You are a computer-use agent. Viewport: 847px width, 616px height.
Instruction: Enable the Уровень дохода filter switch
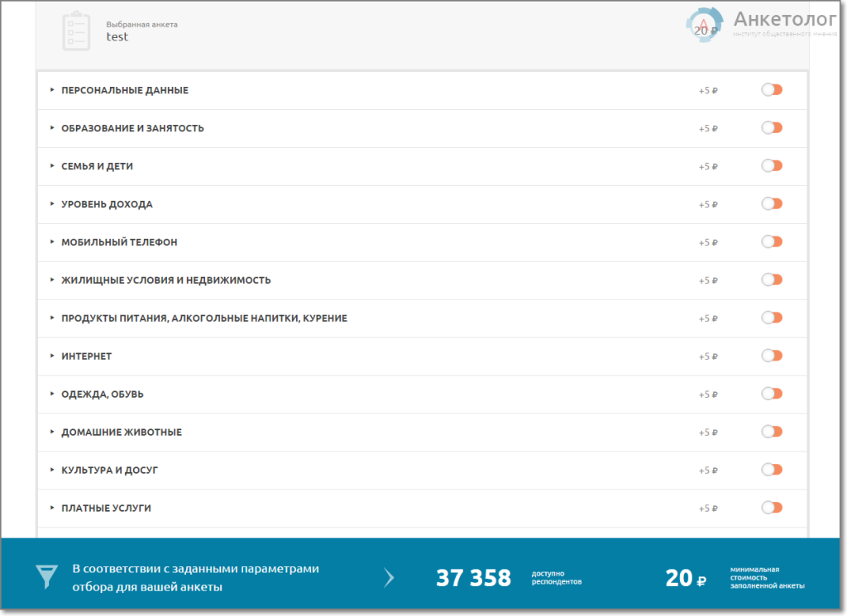pos(771,204)
